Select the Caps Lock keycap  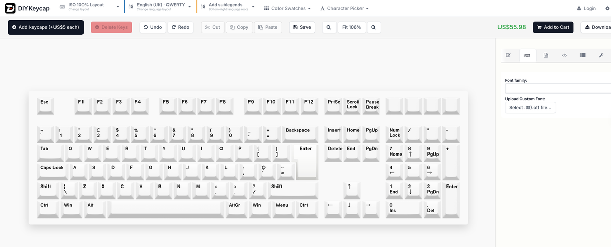(53, 172)
